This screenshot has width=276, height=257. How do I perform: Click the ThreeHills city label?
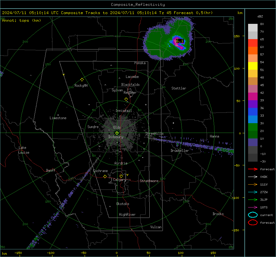154,134
